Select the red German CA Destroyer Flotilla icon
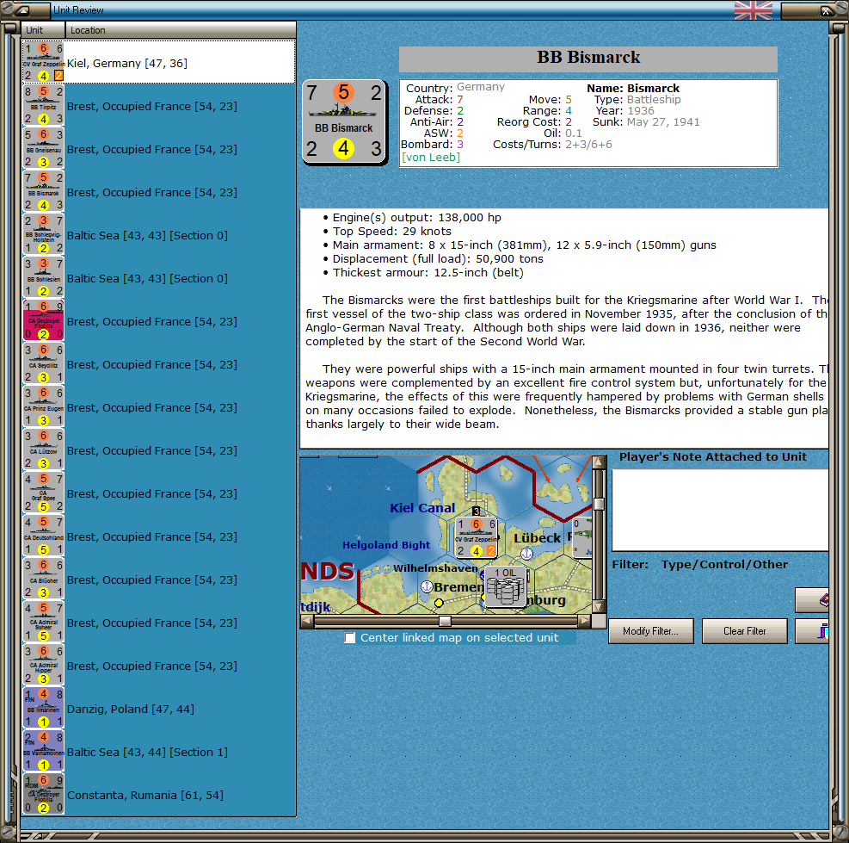 tap(43, 321)
